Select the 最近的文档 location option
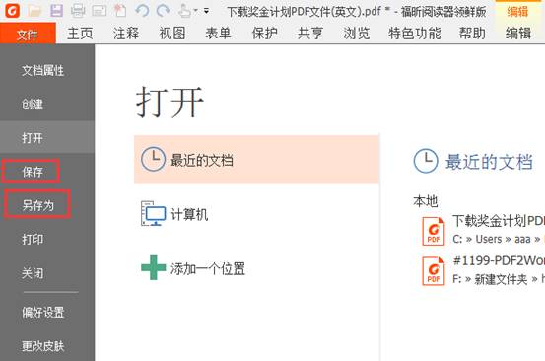The height and width of the screenshot is (361, 545). point(256,160)
